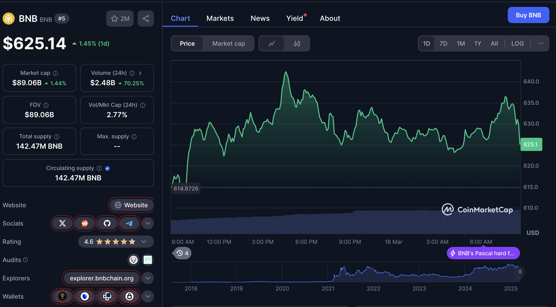Click the Buy BNB button

(528, 15)
